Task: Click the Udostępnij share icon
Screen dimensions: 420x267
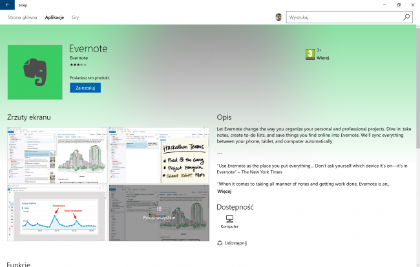Action: (x=220, y=243)
